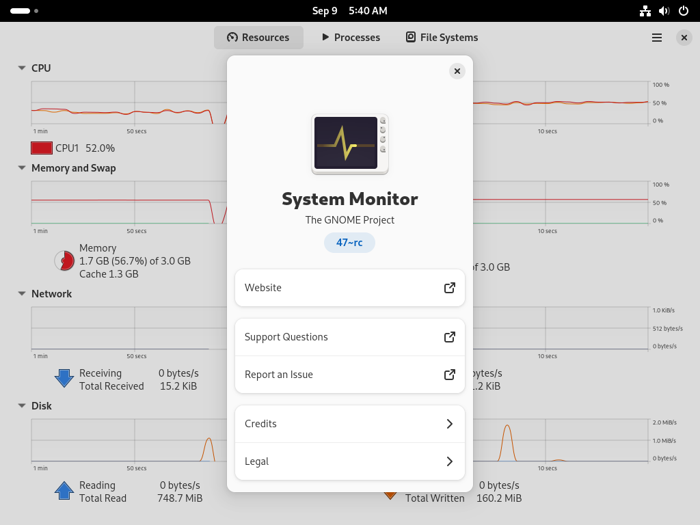Click the System Monitor title text
The width and height of the screenshot is (700, 525).
click(x=350, y=199)
